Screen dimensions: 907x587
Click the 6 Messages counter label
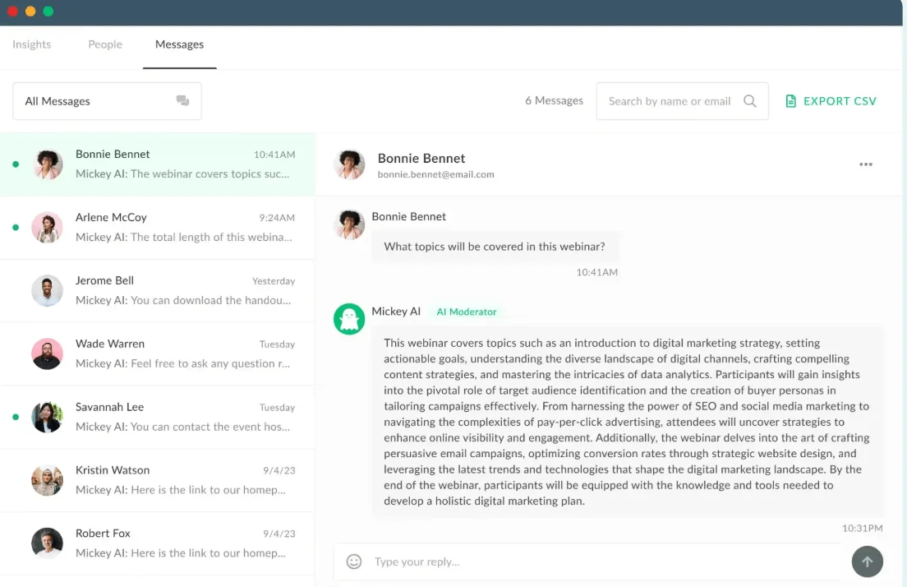[x=554, y=100]
